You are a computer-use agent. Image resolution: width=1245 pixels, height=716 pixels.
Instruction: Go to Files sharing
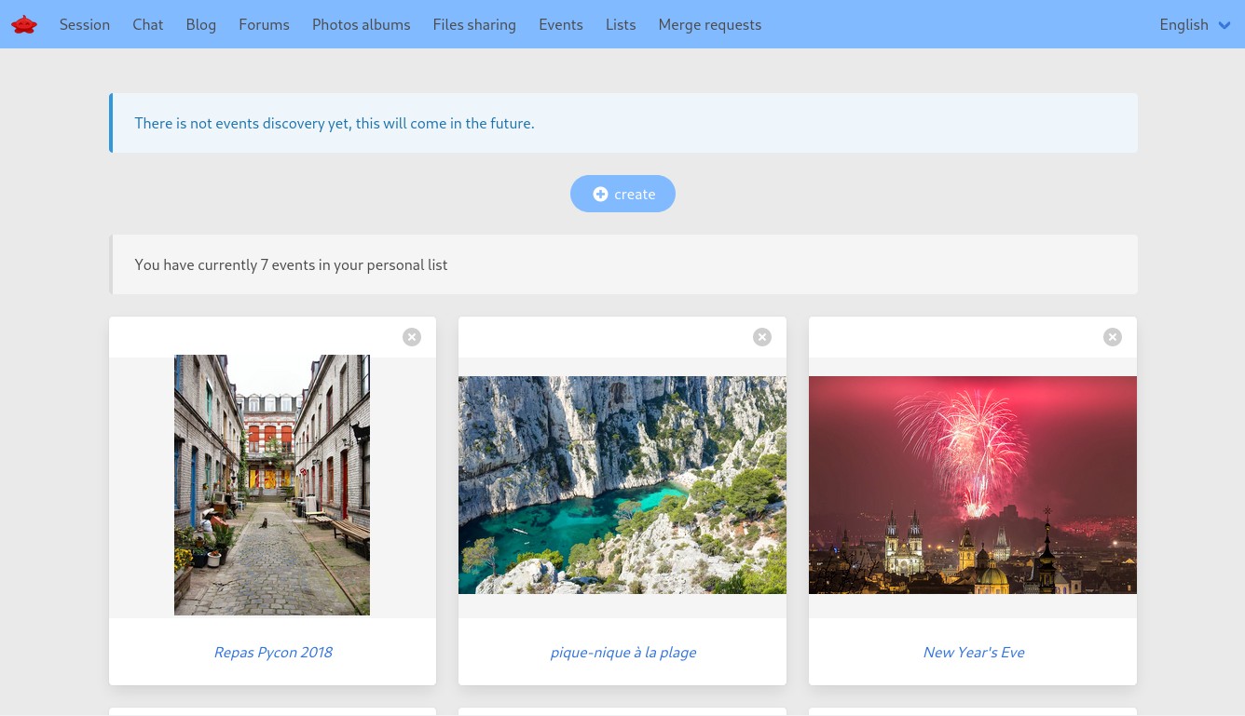(474, 24)
